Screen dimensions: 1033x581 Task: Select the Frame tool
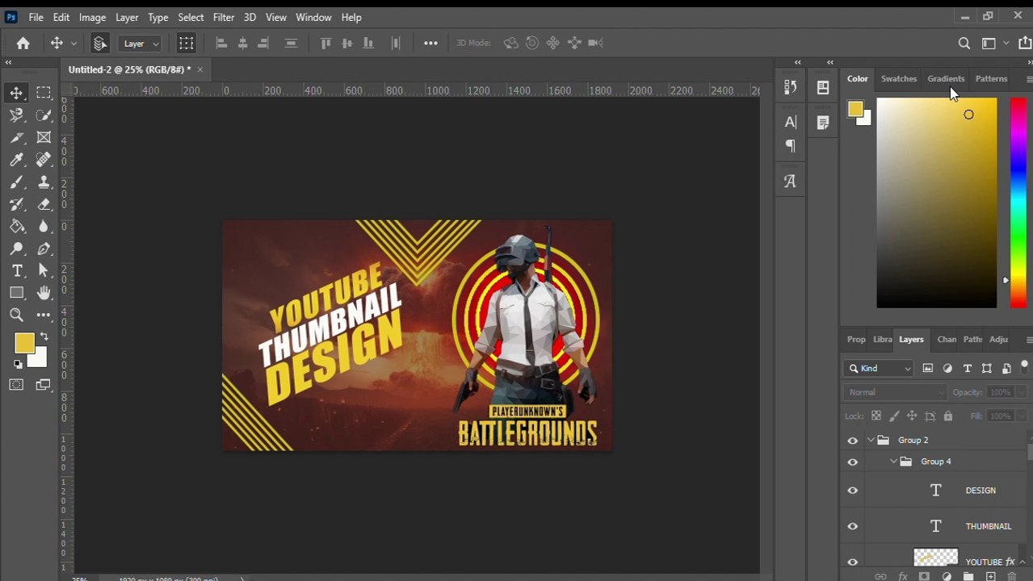[44, 138]
